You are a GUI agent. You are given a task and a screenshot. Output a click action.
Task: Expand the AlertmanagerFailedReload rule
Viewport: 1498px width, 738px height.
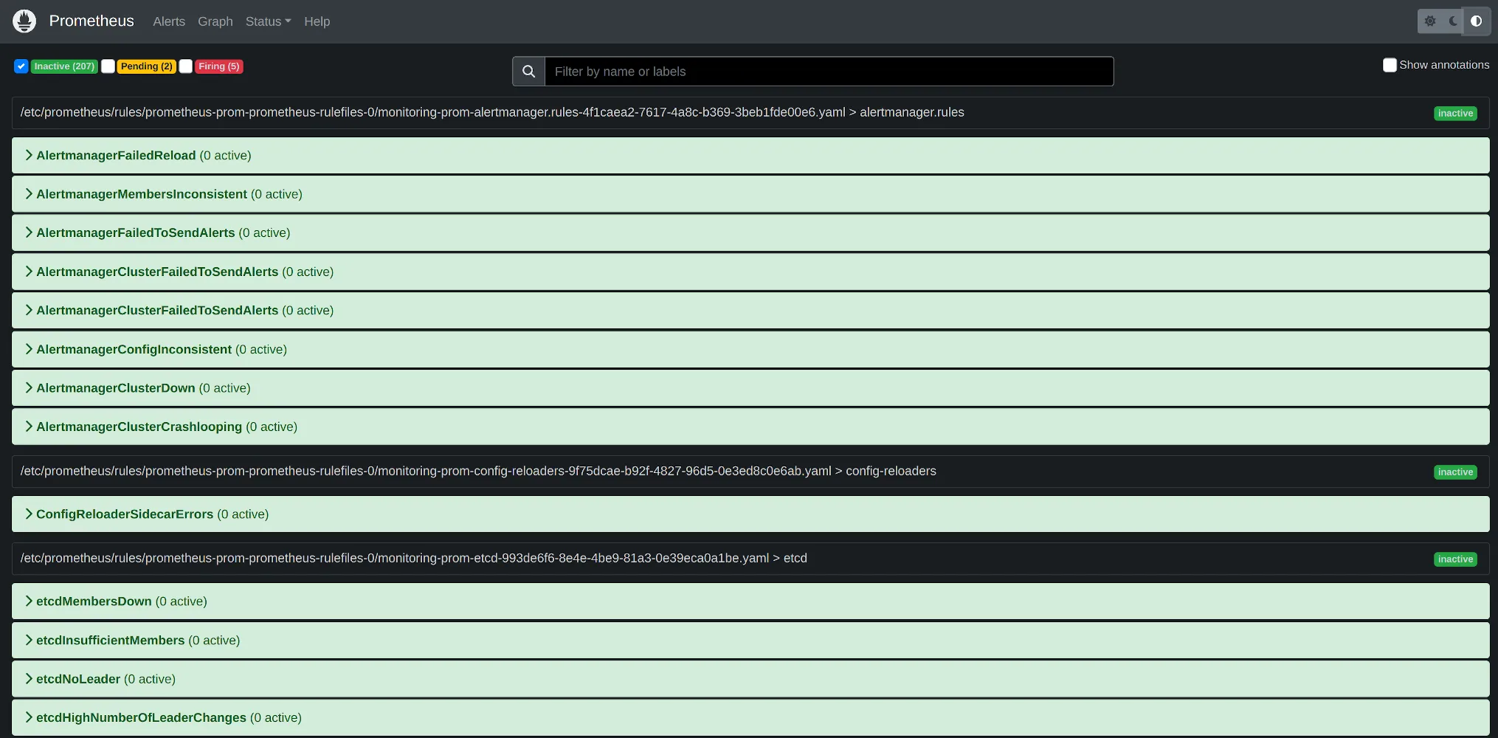(x=116, y=155)
